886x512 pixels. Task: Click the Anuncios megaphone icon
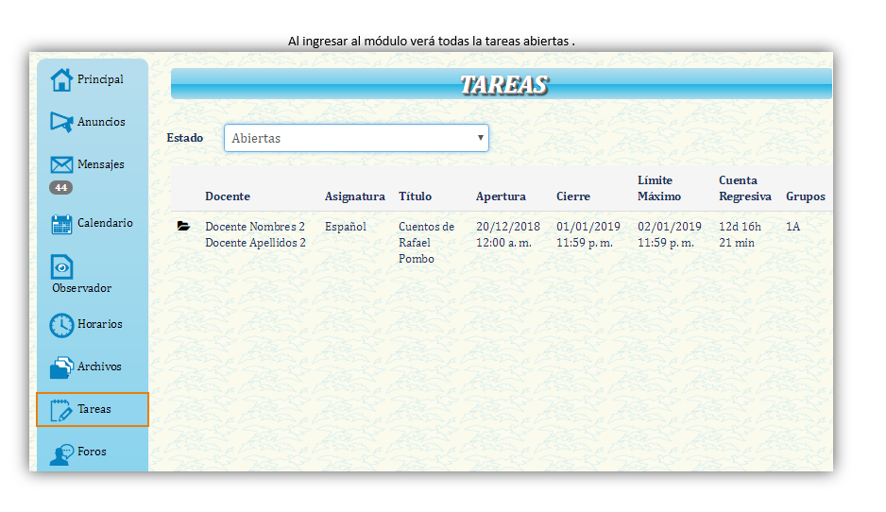[x=61, y=122]
